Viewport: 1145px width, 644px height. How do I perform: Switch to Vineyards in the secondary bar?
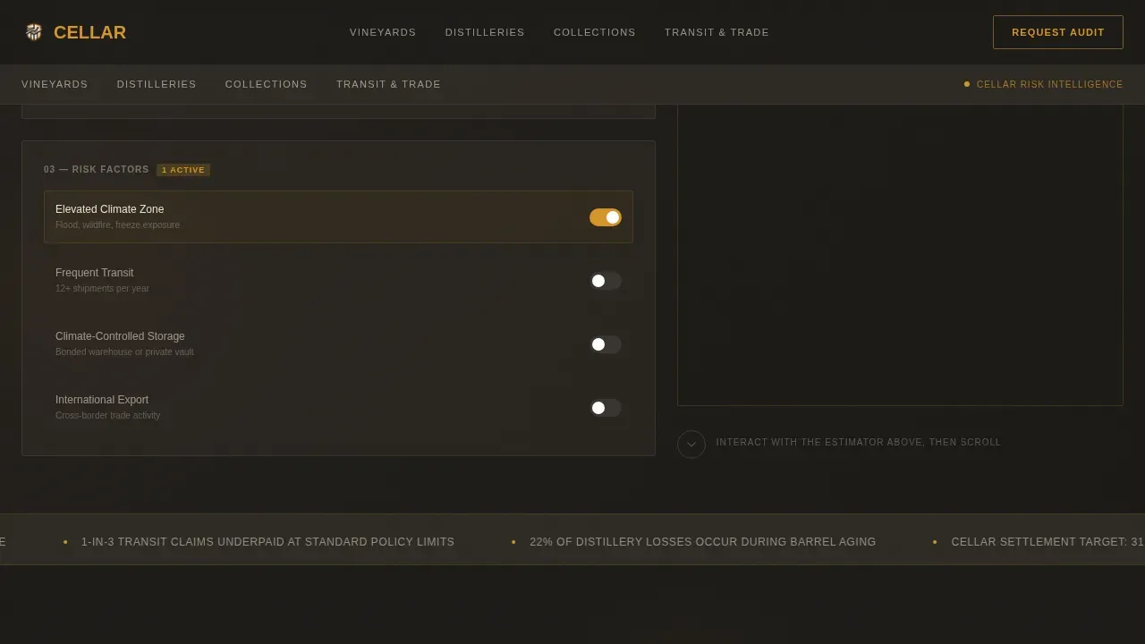tap(55, 84)
